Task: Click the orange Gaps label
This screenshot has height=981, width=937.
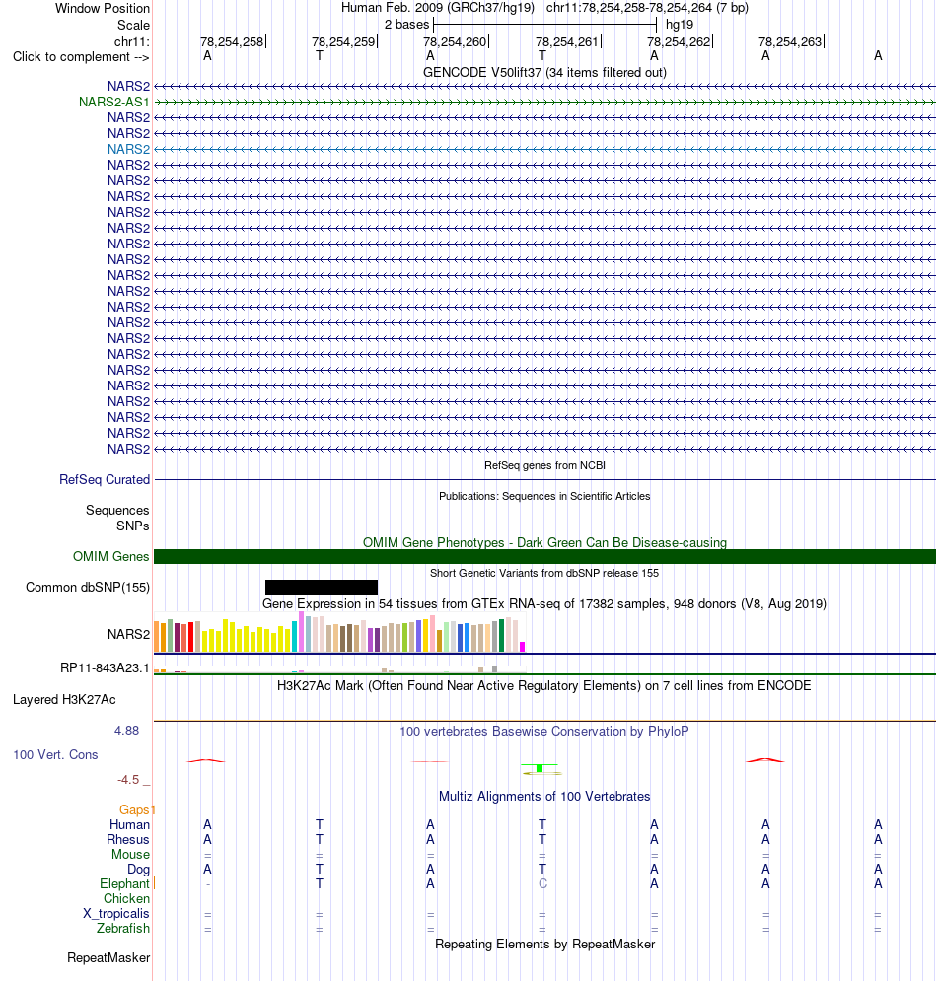Action: tap(134, 809)
